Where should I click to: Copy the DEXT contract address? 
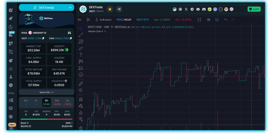43,38
